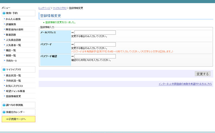Open 希望ジャンル新着 menu item
The image size is (215, 133).
click(15, 91)
